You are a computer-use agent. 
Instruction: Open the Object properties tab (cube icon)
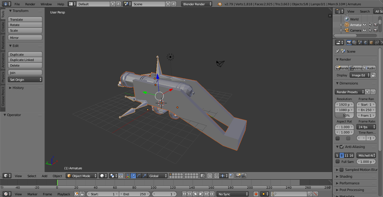click(371, 42)
